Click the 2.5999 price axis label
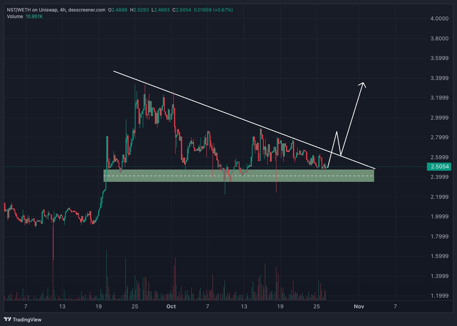457x326 pixels. pyautogui.click(x=440, y=157)
